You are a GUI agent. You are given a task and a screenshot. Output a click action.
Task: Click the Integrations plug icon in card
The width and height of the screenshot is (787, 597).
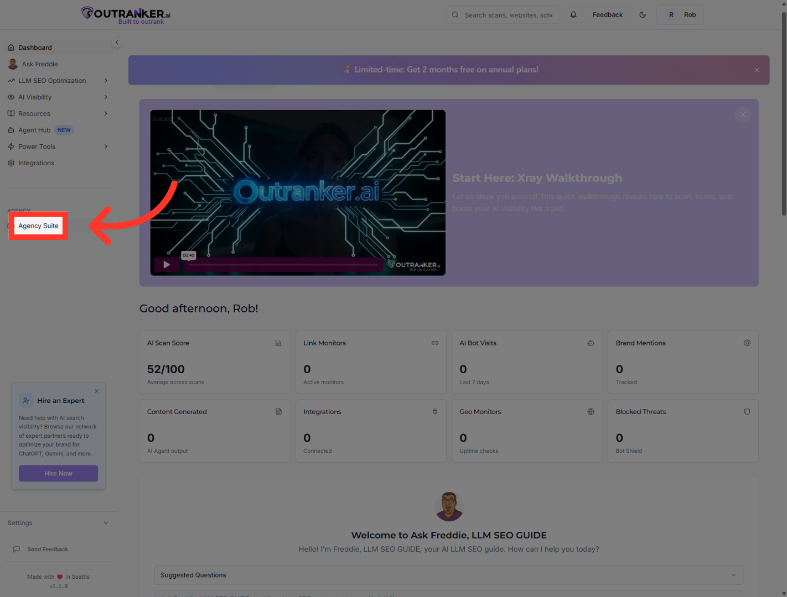(435, 412)
